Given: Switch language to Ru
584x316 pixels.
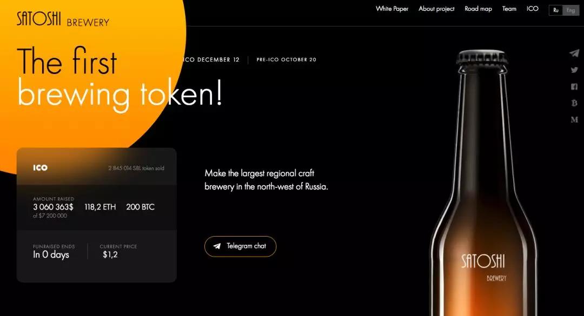Looking at the screenshot, I should (556, 10).
